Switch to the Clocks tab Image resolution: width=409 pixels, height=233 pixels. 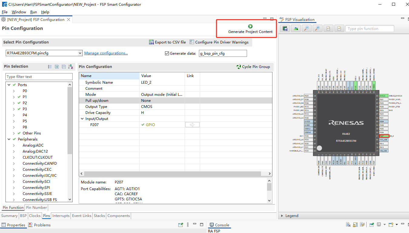35,216
